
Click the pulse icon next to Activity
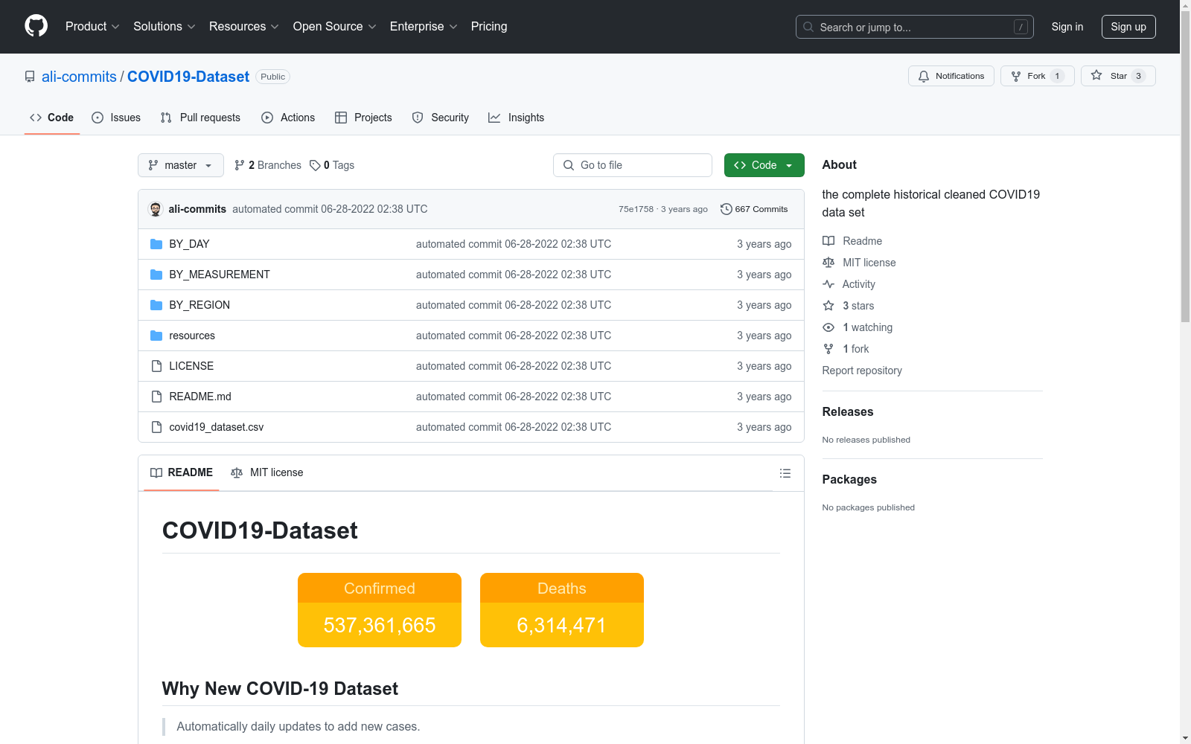coord(828,284)
